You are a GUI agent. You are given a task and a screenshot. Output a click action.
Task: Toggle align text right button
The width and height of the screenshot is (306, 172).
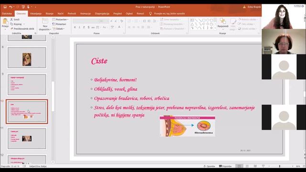[138, 27]
